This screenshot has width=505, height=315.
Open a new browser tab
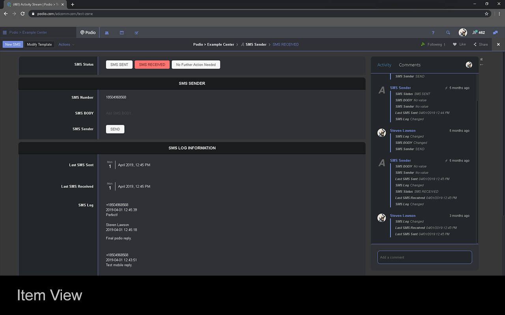point(73,4)
